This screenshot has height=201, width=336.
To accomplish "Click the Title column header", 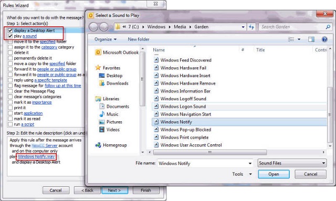I will (260, 50).
